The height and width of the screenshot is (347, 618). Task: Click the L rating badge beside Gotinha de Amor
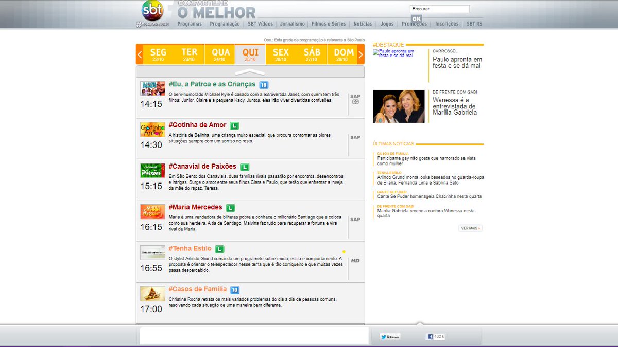234,125
